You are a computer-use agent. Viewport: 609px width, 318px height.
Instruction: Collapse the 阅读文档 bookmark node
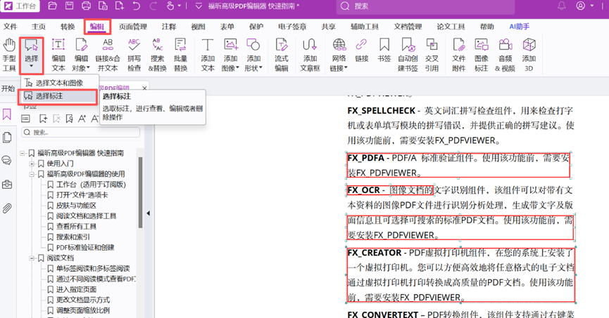tap(32, 258)
